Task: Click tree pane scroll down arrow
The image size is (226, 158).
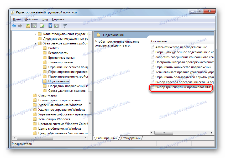Action: (x=90, y=133)
